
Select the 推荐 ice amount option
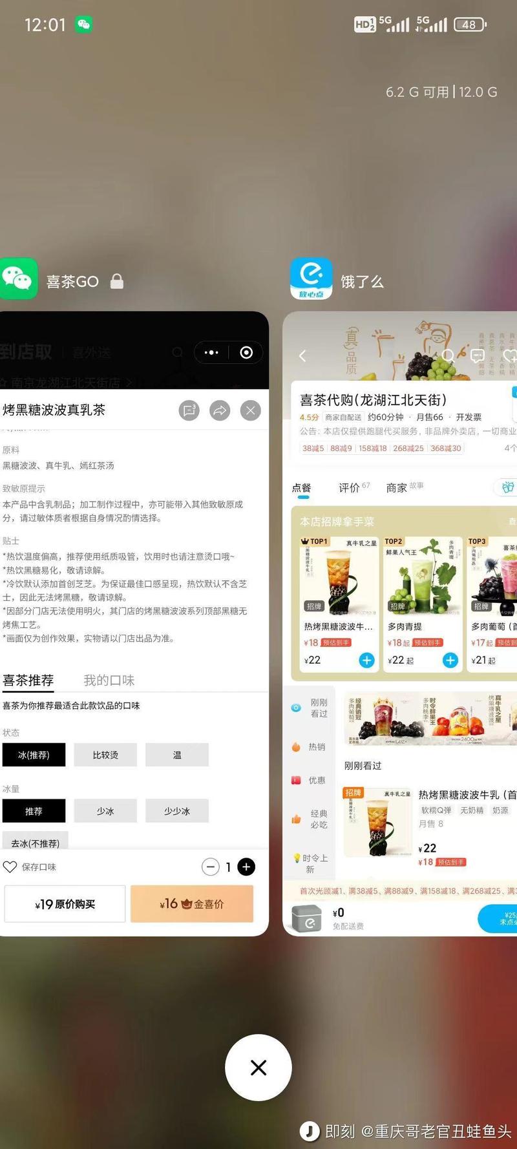(34, 811)
